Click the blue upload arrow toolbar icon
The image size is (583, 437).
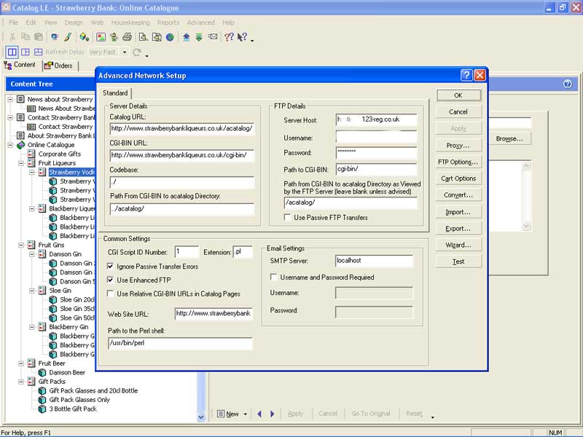point(186,37)
